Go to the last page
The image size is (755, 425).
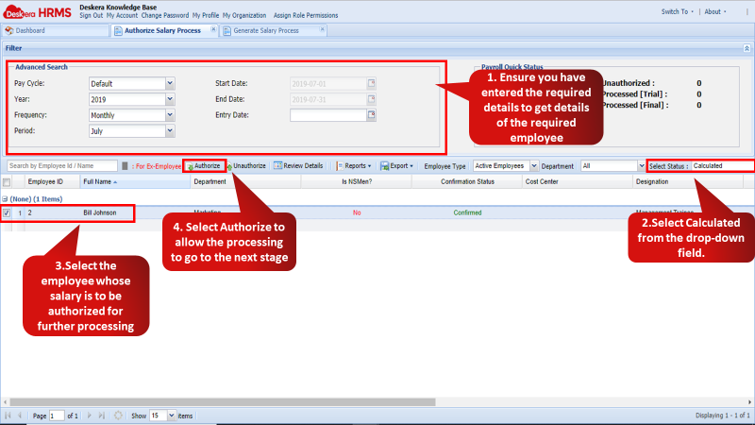point(102,415)
